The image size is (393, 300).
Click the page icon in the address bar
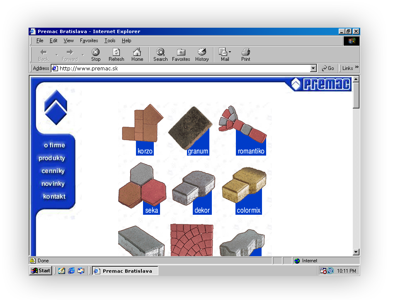[55, 68]
